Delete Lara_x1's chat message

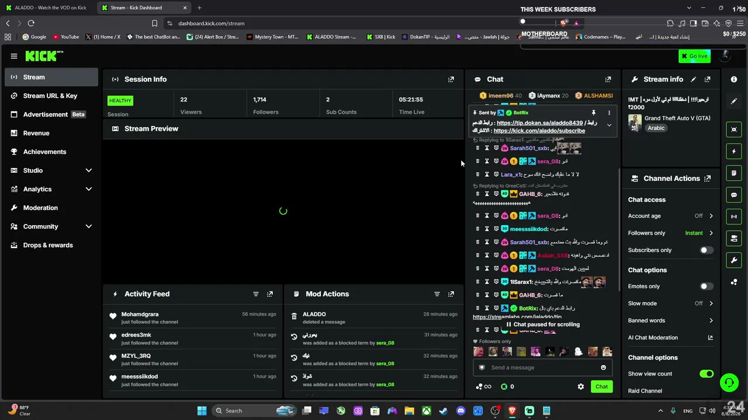477,174
